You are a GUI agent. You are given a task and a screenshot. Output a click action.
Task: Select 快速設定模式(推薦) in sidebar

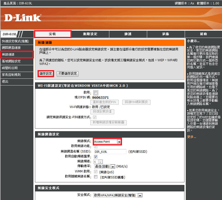point(17,41)
